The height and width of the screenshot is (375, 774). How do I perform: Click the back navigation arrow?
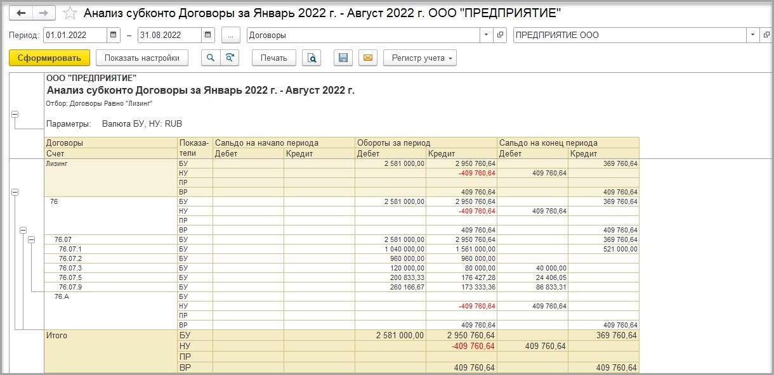coord(21,13)
